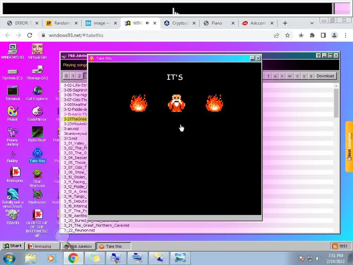This screenshot has height=265, width=353.
Task: Bookmark page with the star icon
Action: [287, 35]
